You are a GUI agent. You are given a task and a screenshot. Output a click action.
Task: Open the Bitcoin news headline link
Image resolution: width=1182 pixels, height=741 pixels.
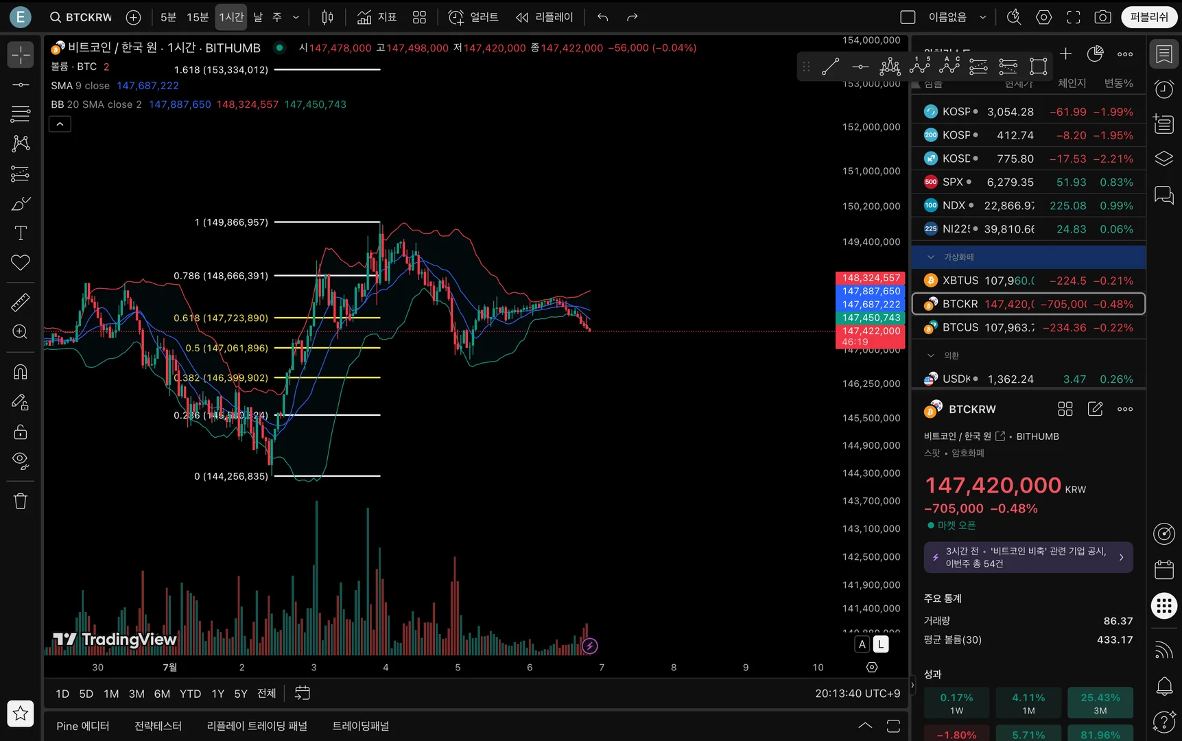(x=1028, y=557)
